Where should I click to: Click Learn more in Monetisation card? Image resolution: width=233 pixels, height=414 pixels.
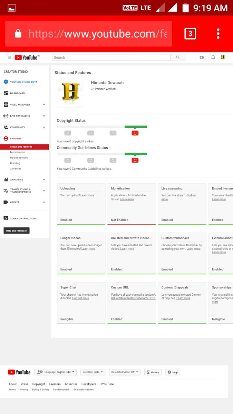(x=127, y=199)
